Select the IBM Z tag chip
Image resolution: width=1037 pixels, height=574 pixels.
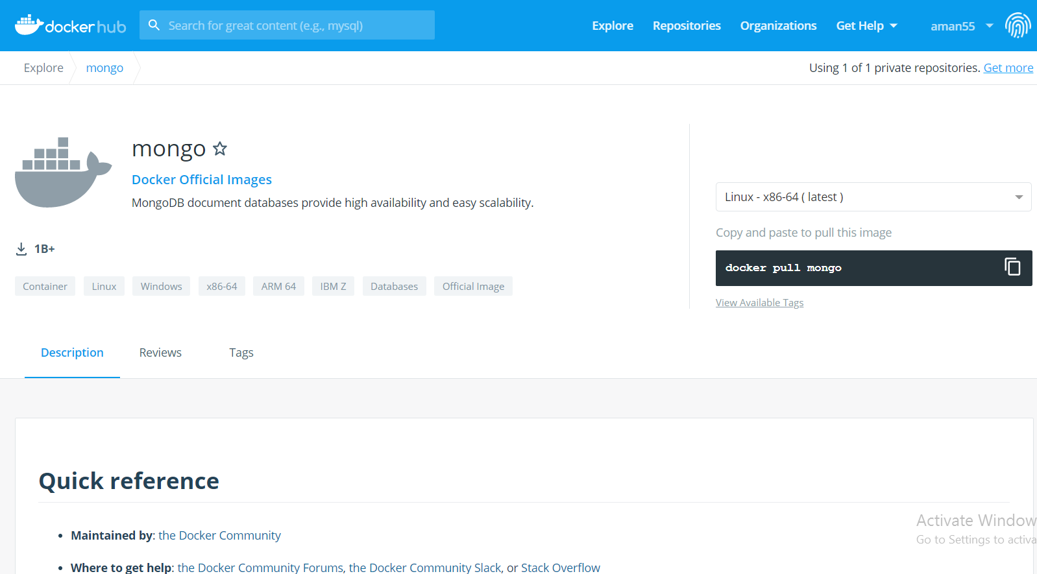[333, 287]
